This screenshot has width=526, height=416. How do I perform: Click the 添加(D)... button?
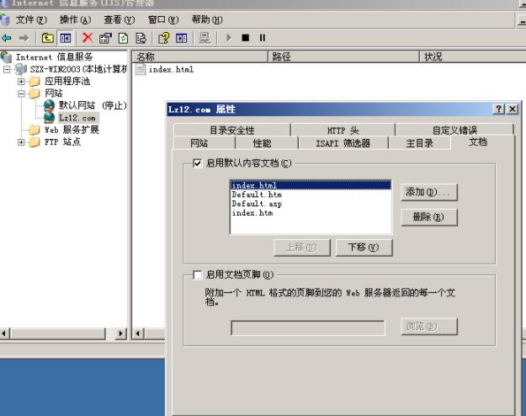[x=429, y=192]
